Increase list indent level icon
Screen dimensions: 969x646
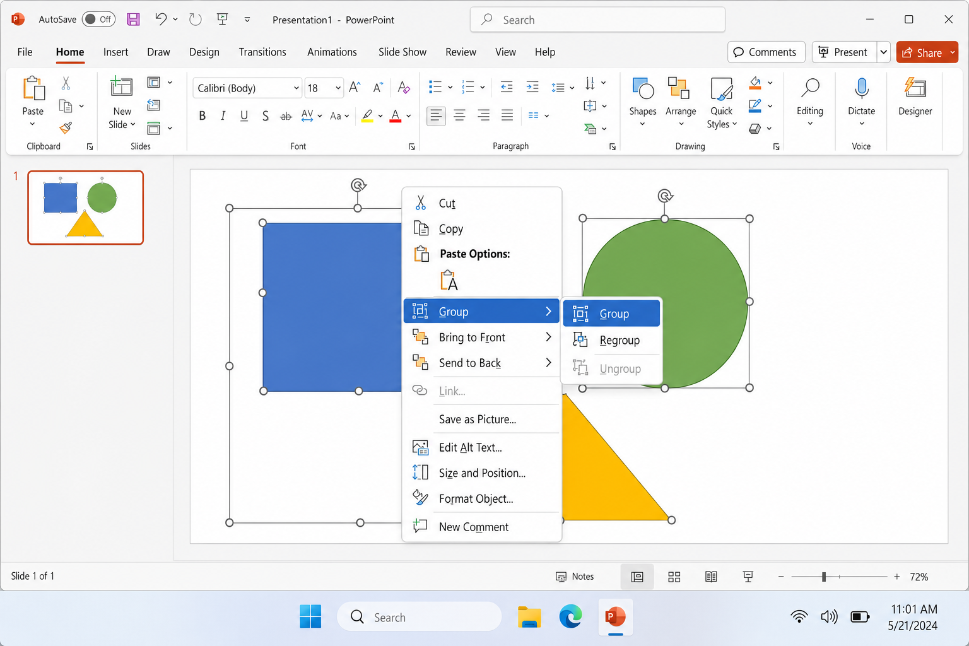tap(532, 87)
